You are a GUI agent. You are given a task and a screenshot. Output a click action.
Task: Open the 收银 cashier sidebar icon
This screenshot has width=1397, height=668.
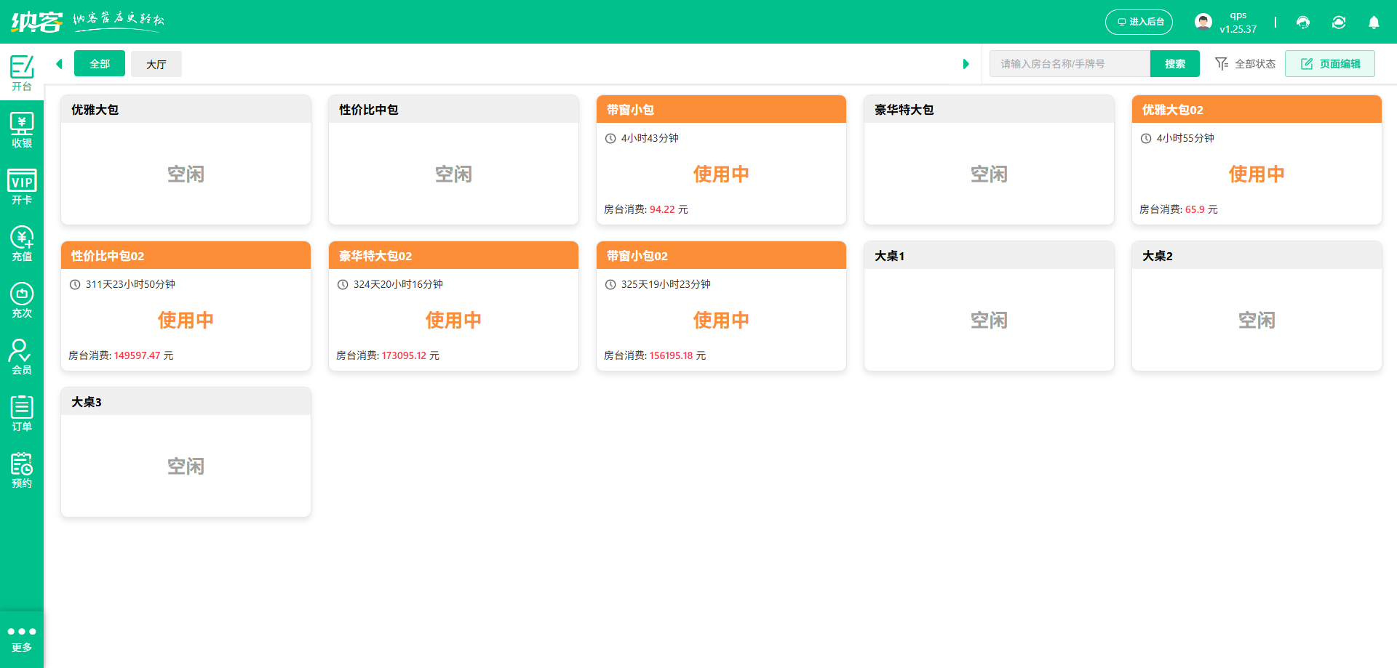tap(22, 130)
